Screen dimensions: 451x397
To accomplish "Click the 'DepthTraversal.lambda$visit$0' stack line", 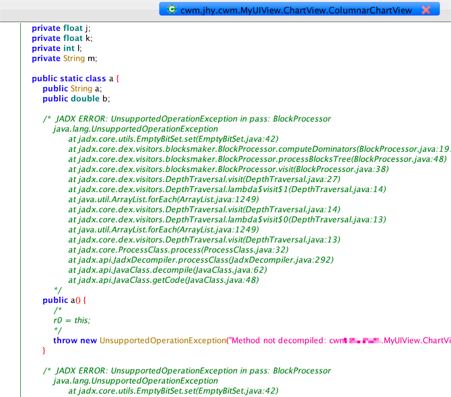I will [x=228, y=220].
